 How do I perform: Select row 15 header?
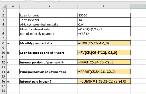pyautogui.click(x=3, y=77)
